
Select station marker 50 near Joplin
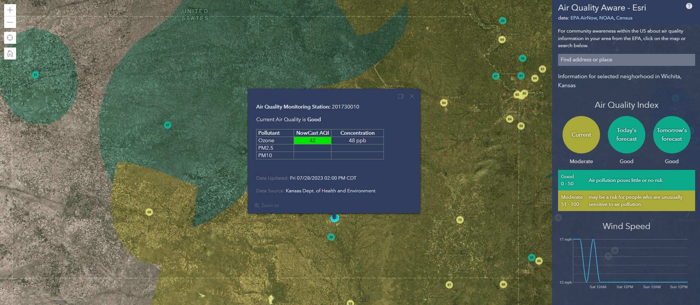click(x=531, y=257)
